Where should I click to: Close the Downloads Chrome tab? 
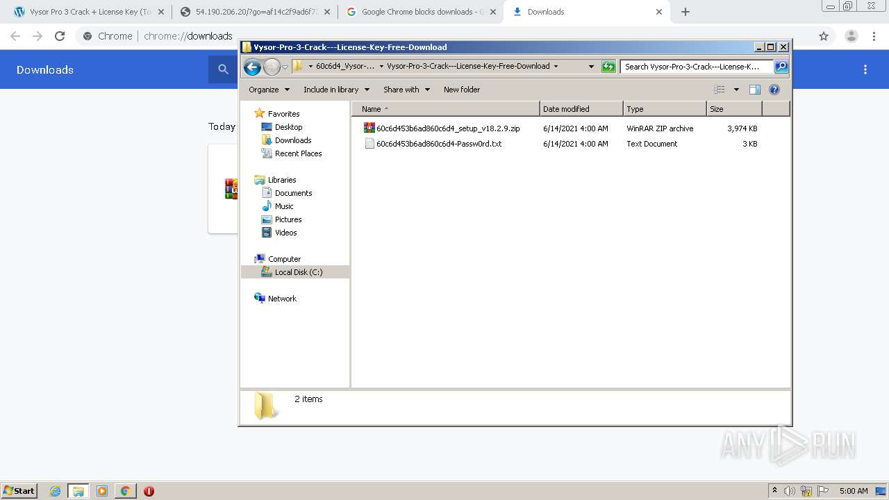click(659, 12)
